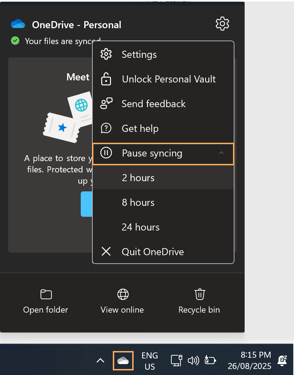Select the Send feedback menu entry
The height and width of the screenshot is (375, 294).
153,104
